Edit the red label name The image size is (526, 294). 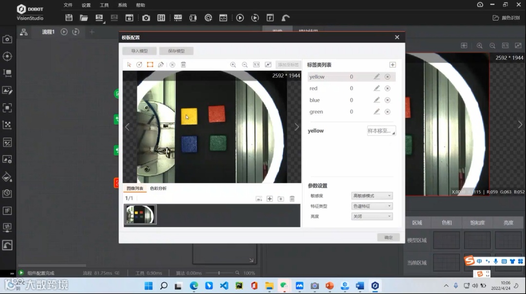pos(376,89)
